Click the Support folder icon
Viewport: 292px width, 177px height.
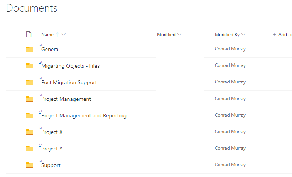[x=30, y=165]
